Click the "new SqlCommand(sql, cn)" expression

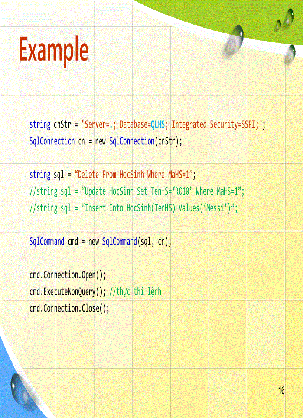coord(130,242)
